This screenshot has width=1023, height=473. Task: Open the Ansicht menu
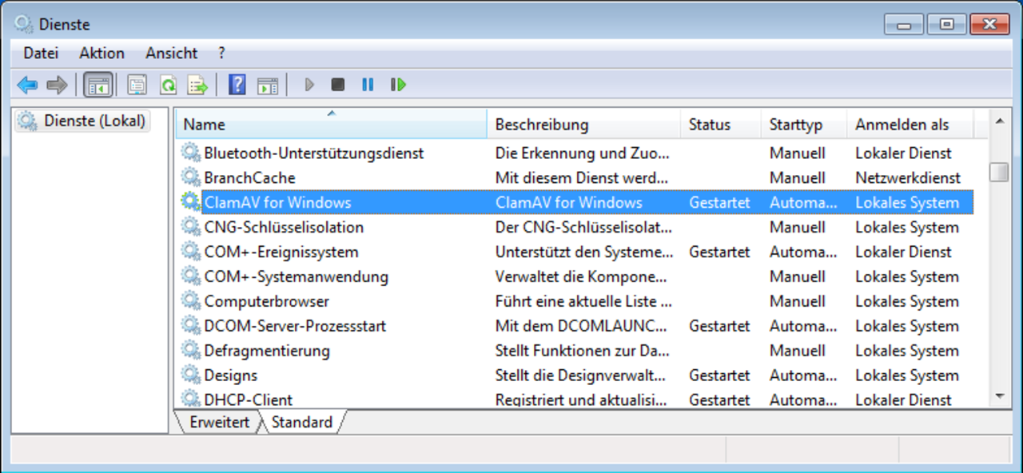171,54
